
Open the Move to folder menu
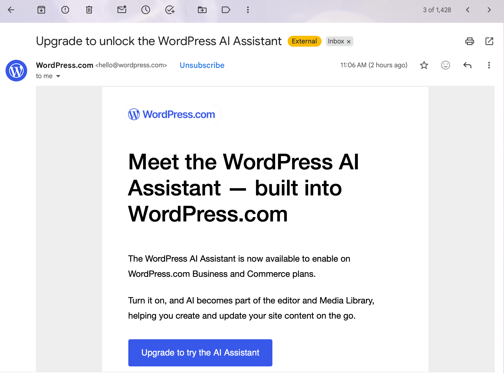point(202,10)
